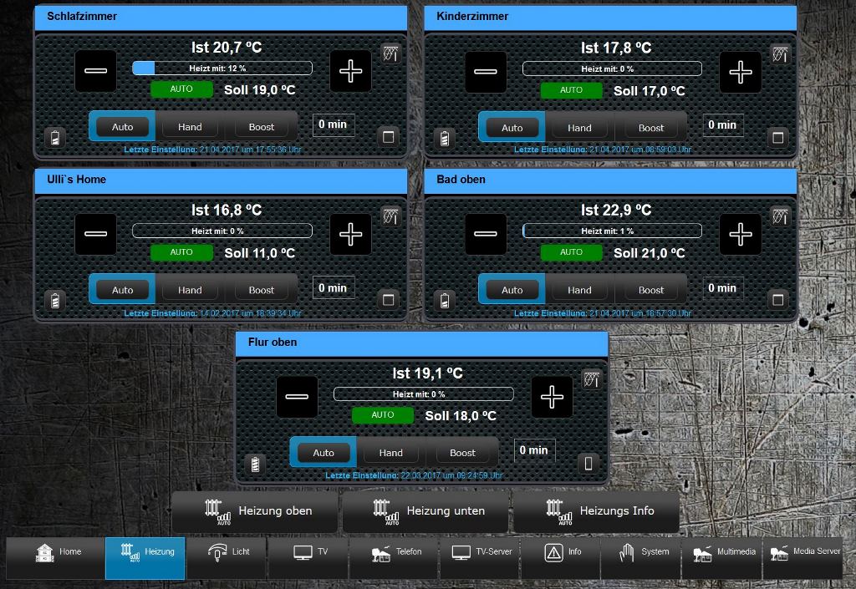Click Bad oben 'Heizt mit: 1 %' valve bar

(612, 231)
